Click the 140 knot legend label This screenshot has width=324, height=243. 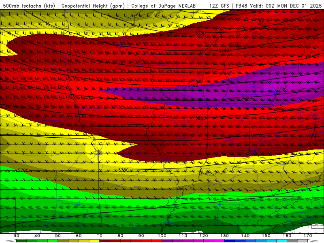(x=245, y=236)
